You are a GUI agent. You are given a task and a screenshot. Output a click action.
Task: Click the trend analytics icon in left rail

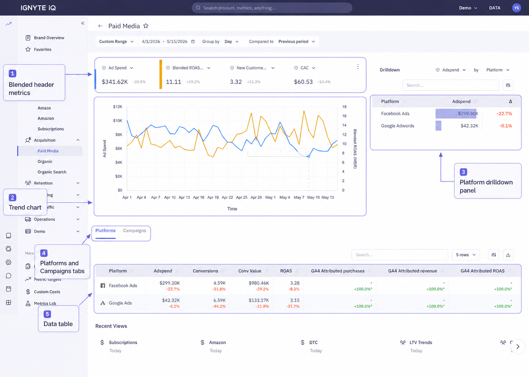pos(9,24)
